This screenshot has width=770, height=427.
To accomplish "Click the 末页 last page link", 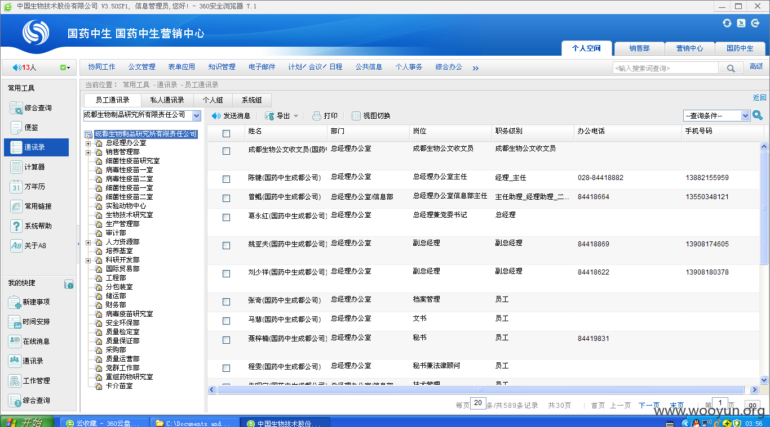I will pyautogui.click(x=676, y=405).
